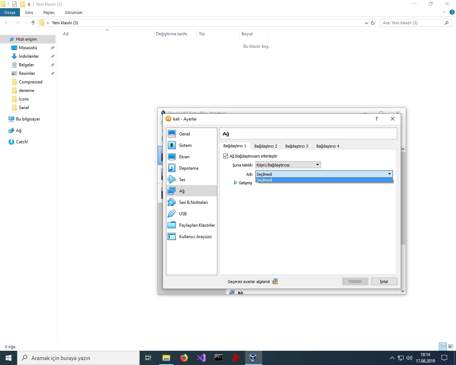Open Task View on the taskbar
This screenshot has height=365, width=456.
148,358
